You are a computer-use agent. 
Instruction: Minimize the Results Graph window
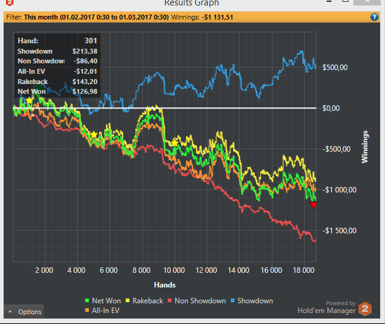click(x=329, y=1)
